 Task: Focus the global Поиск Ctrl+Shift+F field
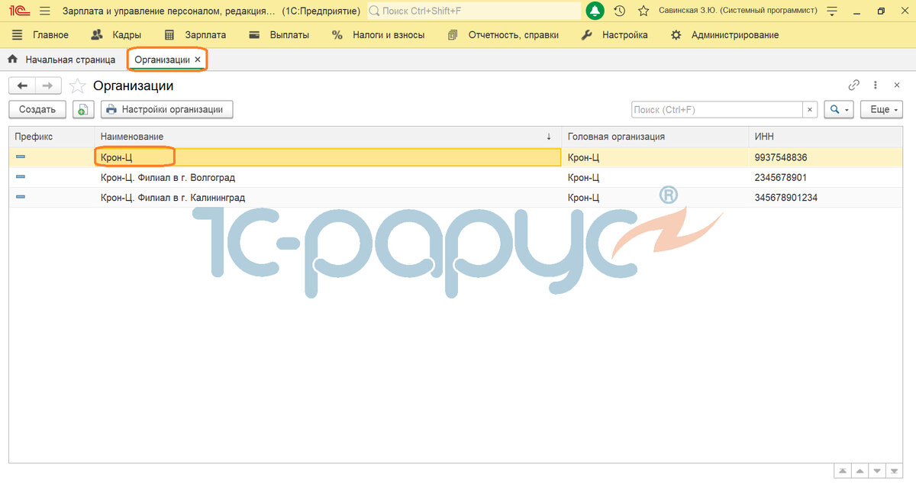point(473,11)
